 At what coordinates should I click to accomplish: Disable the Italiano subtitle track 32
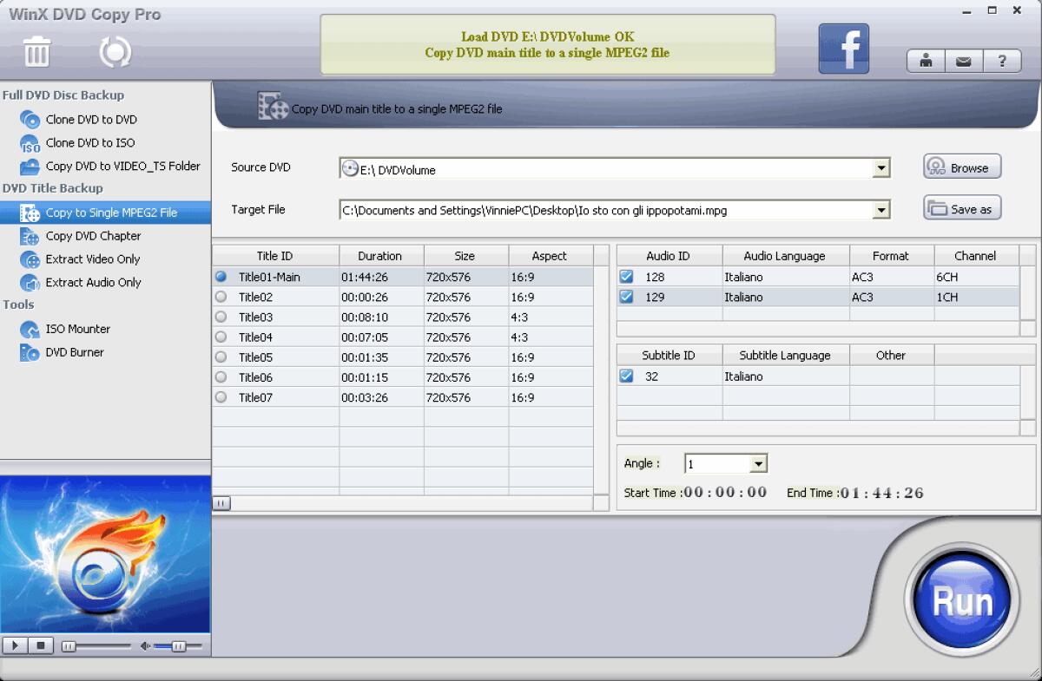(x=628, y=376)
